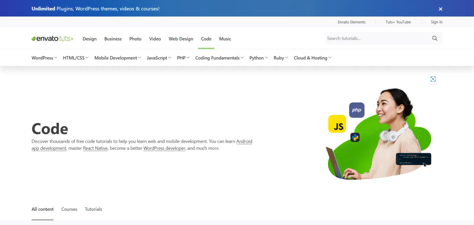This screenshot has width=474, height=225.
Task: Expand the PHP dropdown menu
Action: (183, 58)
